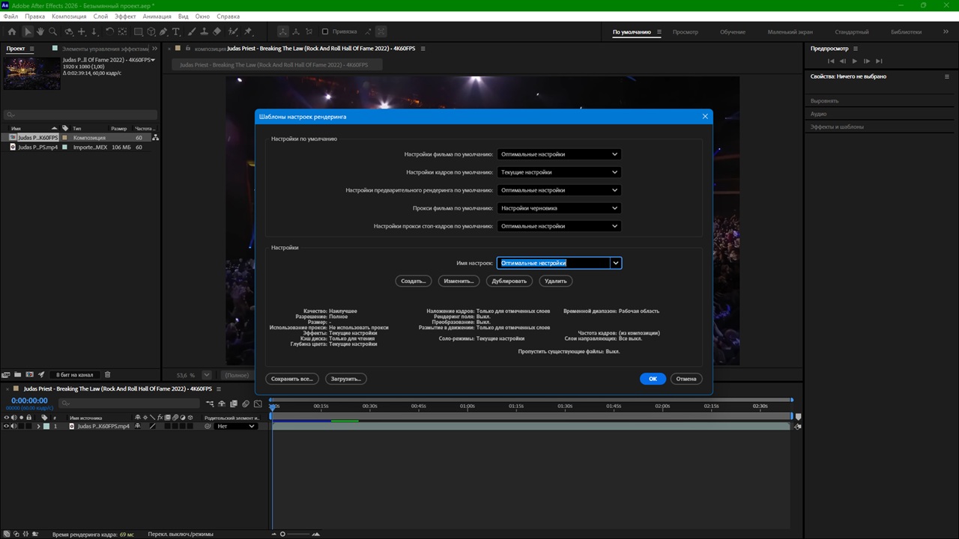The height and width of the screenshot is (539, 959).
Task: Click the timeline zoom slider handle
Action: (282, 534)
